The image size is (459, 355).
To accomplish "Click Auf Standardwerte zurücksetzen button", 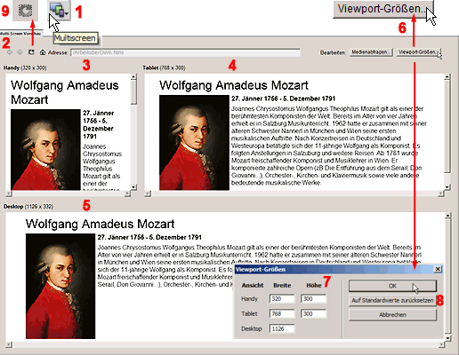I will [x=392, y=300].
